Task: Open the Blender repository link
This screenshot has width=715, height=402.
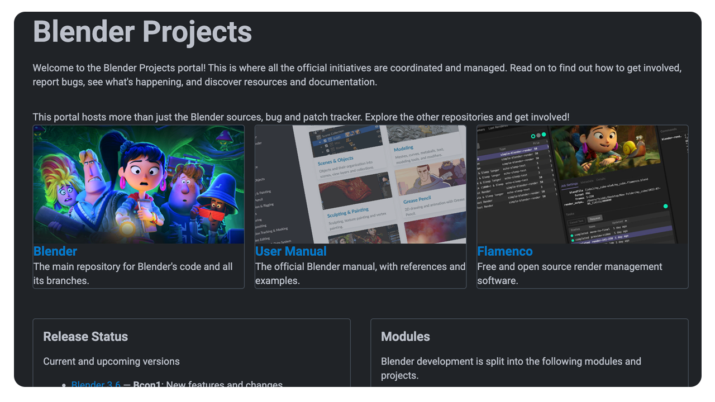Action: 55,251
